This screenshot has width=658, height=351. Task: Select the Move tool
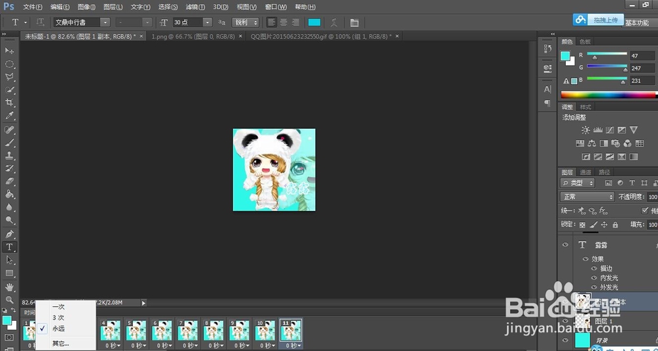[x=9, y=51]
